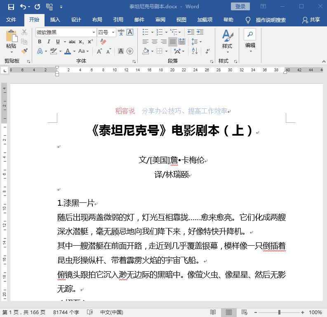Open the font size dropdown 四号
Viewport: 327px width, 317px height.
[113, 32]
